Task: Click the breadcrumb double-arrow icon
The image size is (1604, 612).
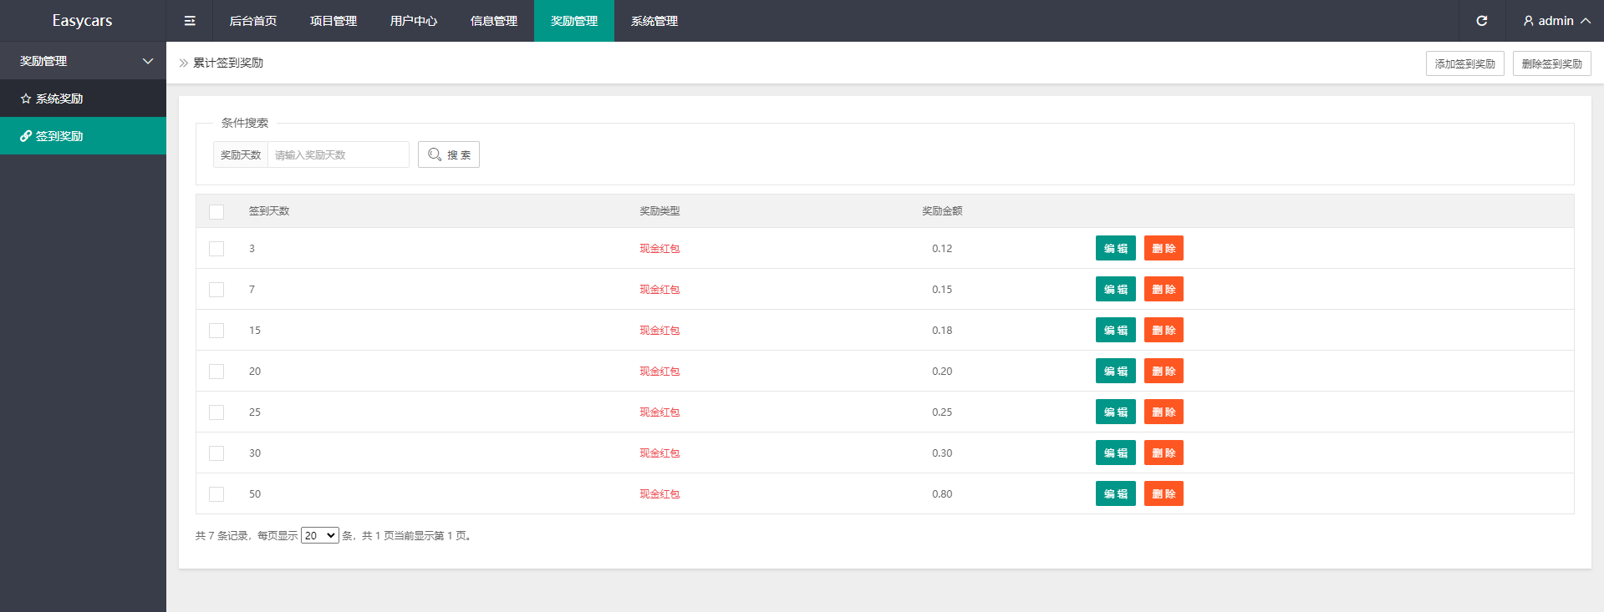Action: [x=183, y=63]
